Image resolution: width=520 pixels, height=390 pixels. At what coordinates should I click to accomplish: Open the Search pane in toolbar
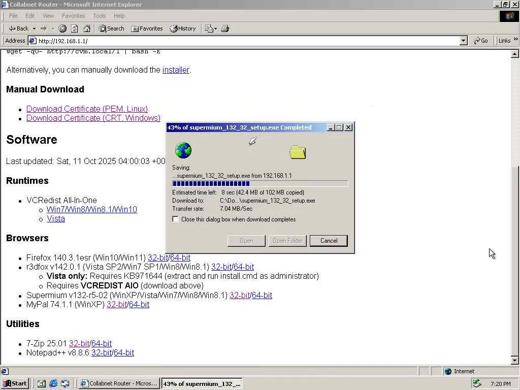click(x=111, y=28)
